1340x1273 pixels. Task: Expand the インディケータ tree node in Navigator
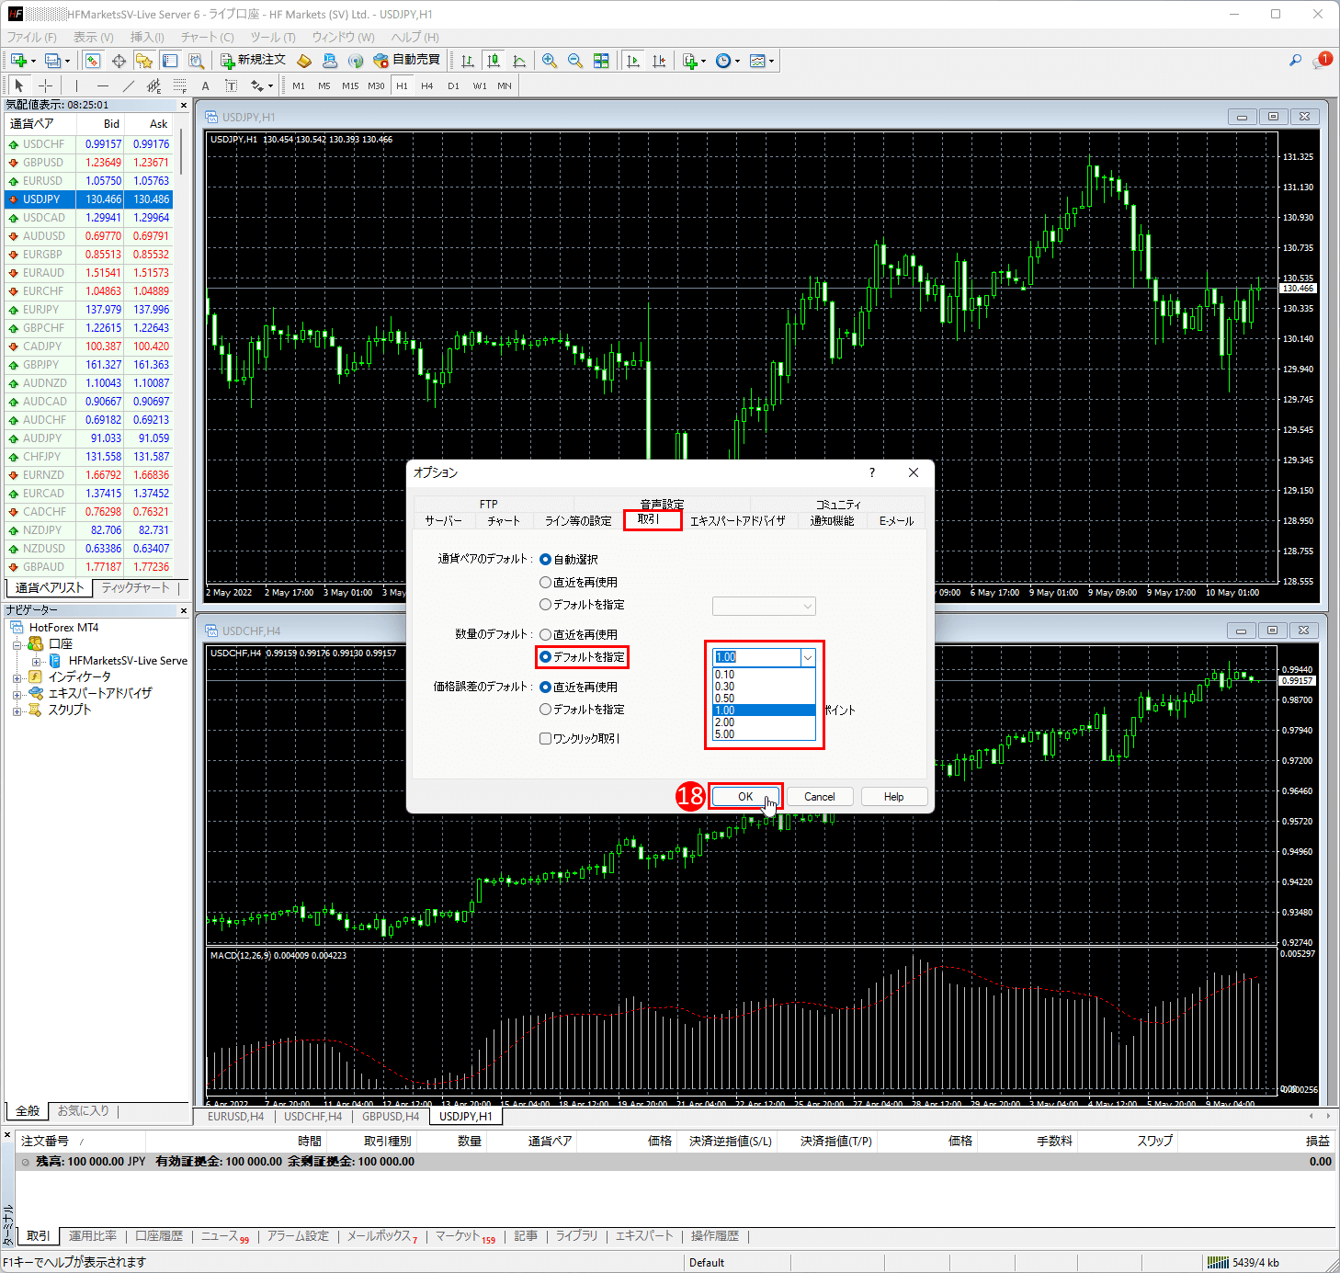click(17, 677)
